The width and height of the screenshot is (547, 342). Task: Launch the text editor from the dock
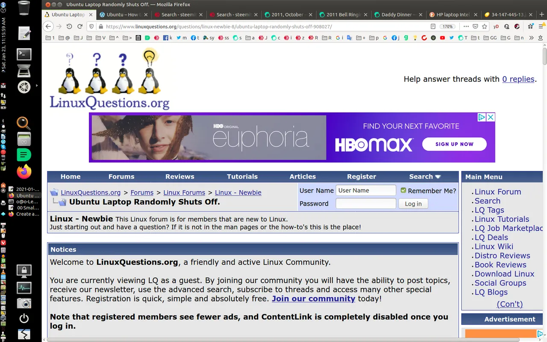coord(24,33)
